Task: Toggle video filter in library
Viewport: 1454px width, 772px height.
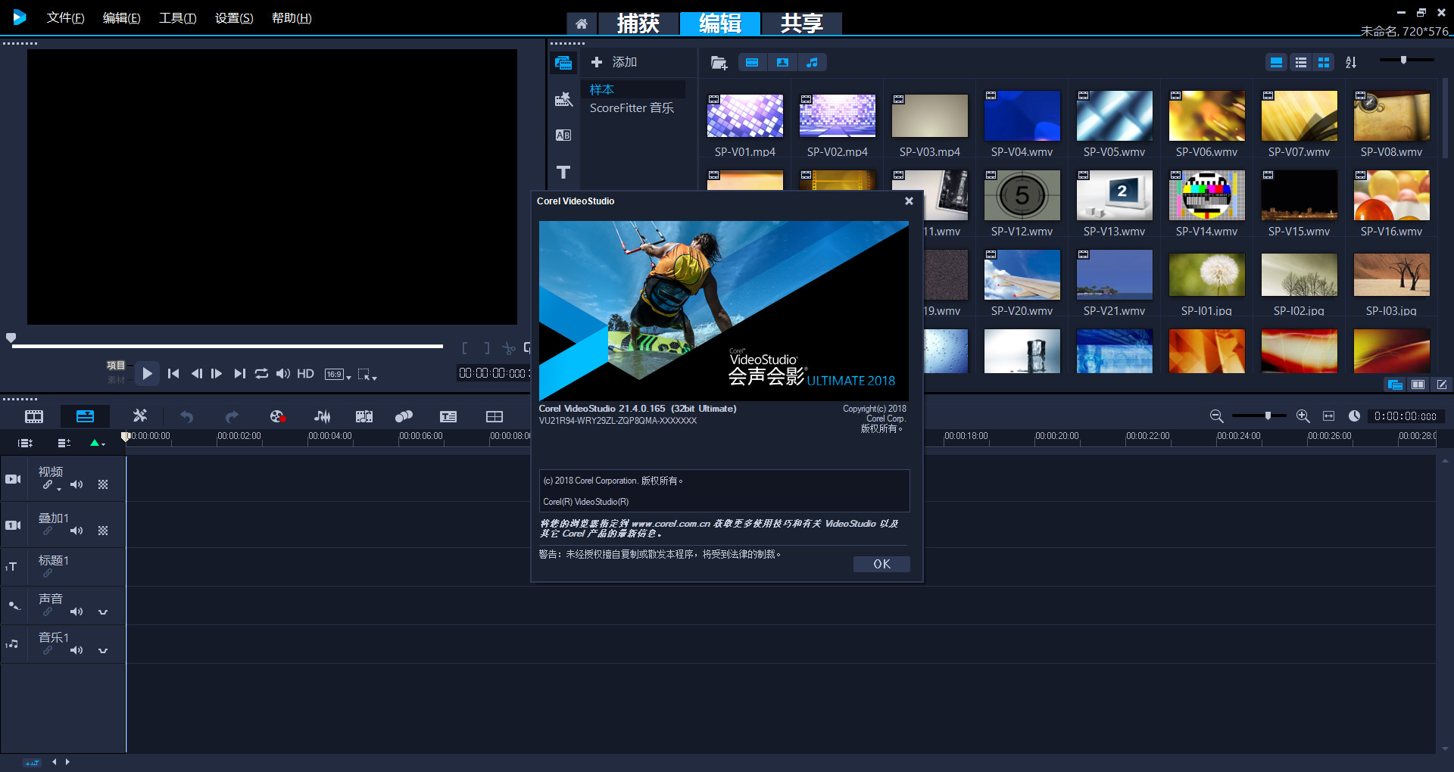Action: (x=752, y=62)
